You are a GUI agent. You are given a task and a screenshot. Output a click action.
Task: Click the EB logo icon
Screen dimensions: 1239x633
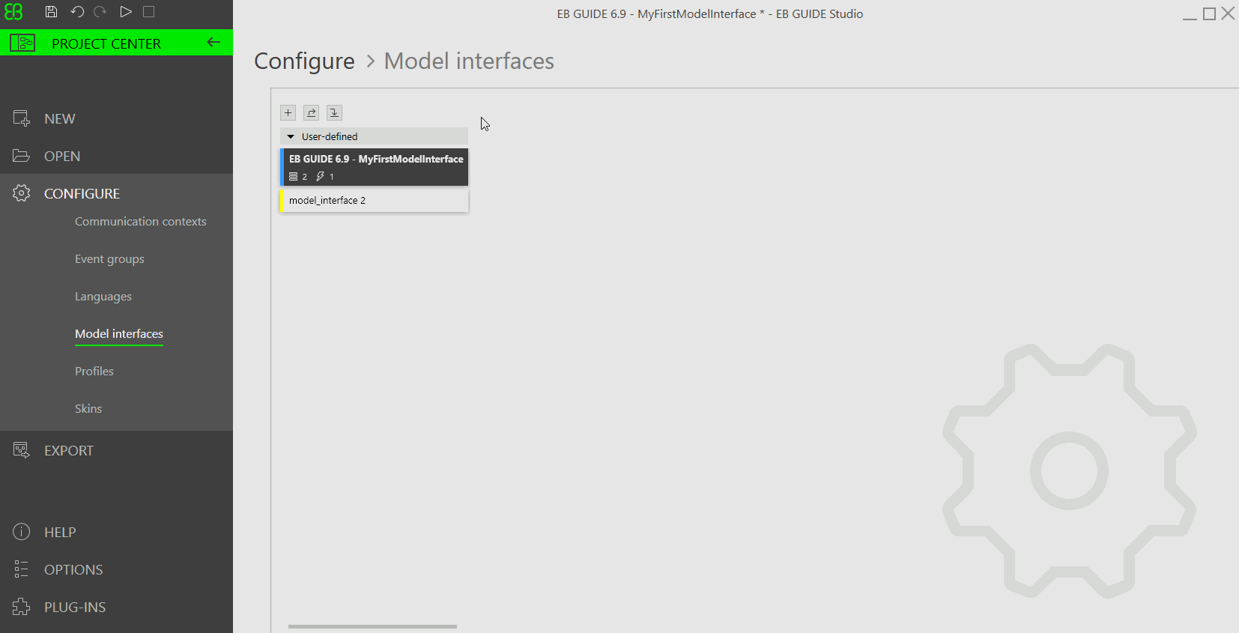click(x=13, y=12)
